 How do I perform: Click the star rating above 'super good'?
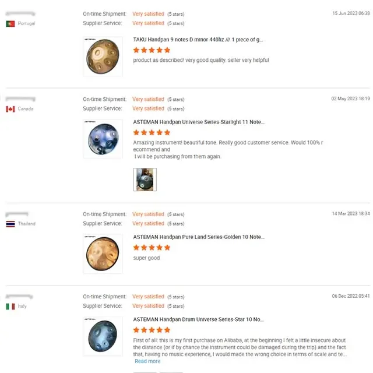[152, 248]
